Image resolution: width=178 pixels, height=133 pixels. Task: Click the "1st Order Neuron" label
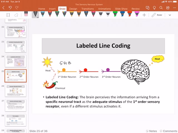point(67,77)
